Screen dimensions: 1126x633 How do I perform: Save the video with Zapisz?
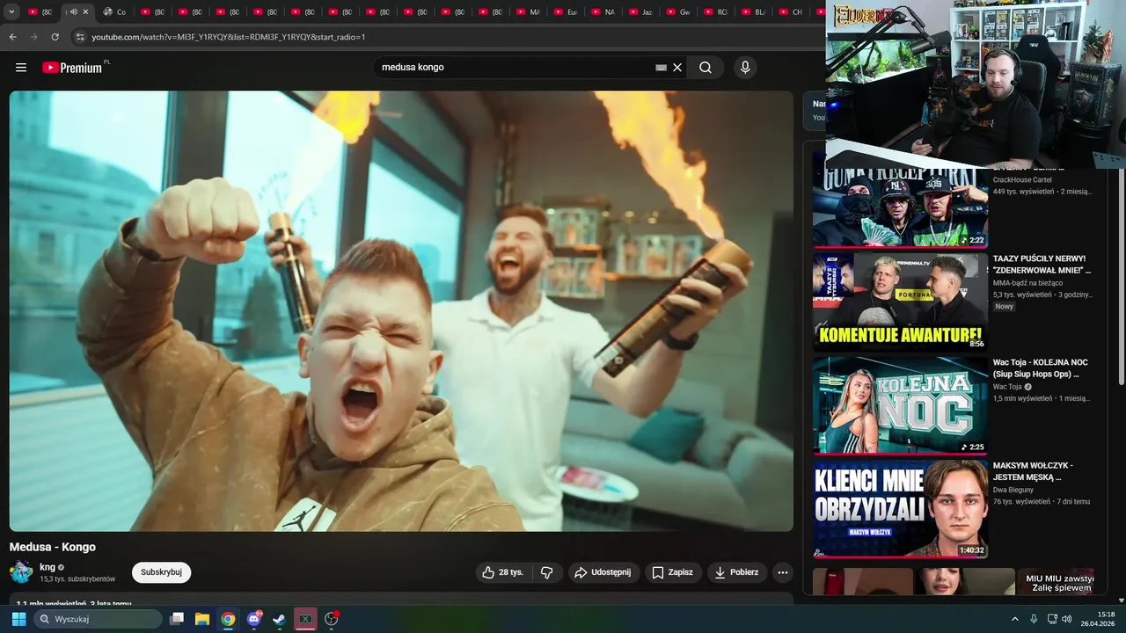coord(672,572)
